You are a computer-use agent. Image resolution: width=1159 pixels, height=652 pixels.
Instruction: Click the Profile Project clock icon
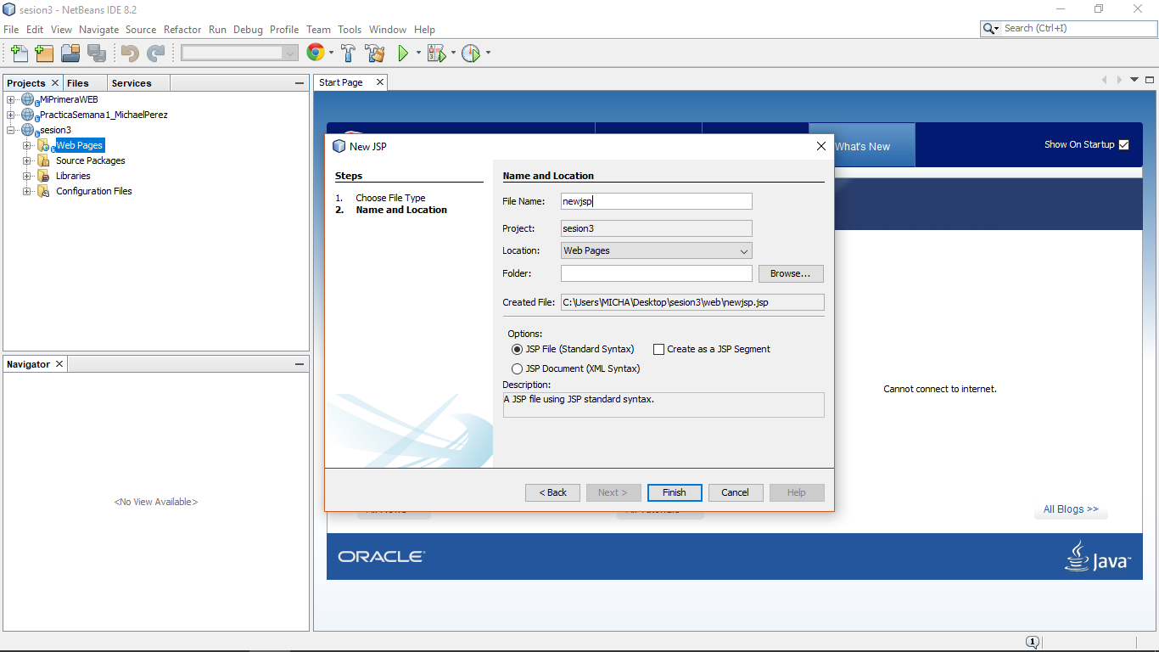[472, 53]
